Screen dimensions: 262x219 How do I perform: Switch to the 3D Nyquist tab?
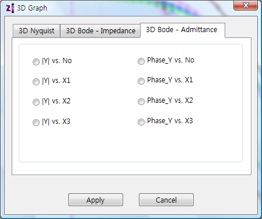pyautogui.click(x=36, y=31)
